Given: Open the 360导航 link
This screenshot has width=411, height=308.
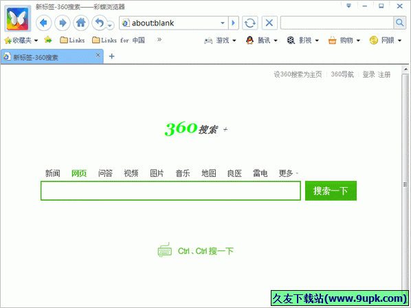Looking at the screenshot, I should point(342,75).
